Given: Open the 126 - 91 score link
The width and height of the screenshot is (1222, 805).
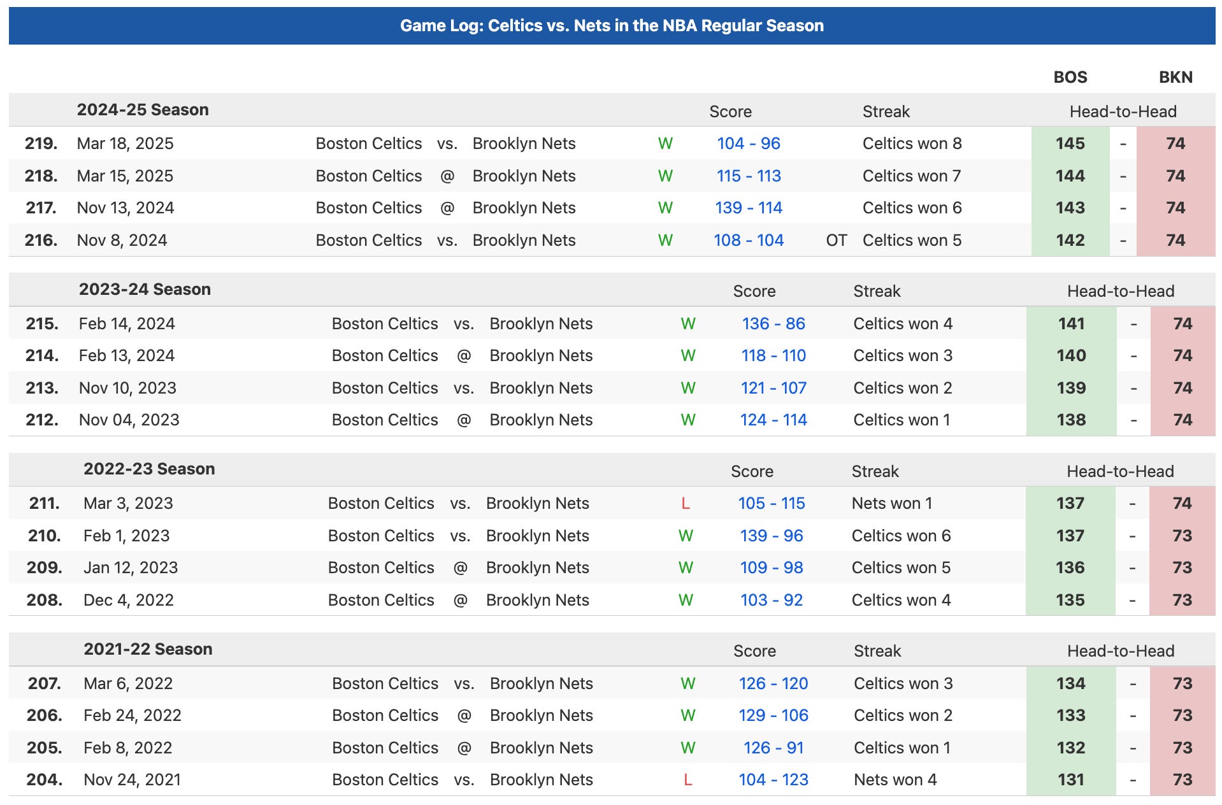Looking at the screenshot, I should pyautogui.click(x=773, y=748).
